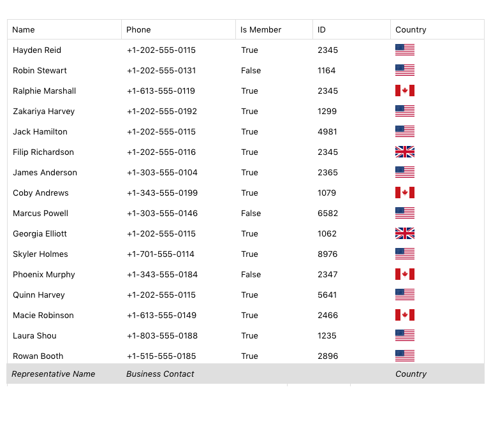Select Robin Stewart's False member value
Screen dimensions: 491x422
(x=251, y=70)
